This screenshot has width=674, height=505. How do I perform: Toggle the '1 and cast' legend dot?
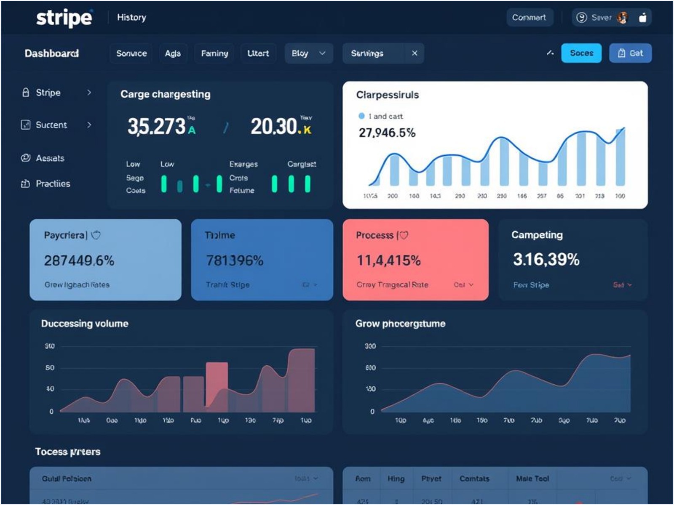[361, 116]
